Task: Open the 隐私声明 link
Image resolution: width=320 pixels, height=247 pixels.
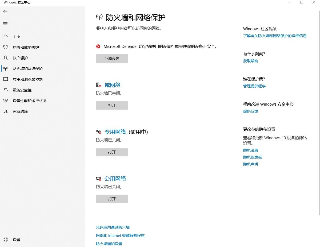Action: pos(251,164)
